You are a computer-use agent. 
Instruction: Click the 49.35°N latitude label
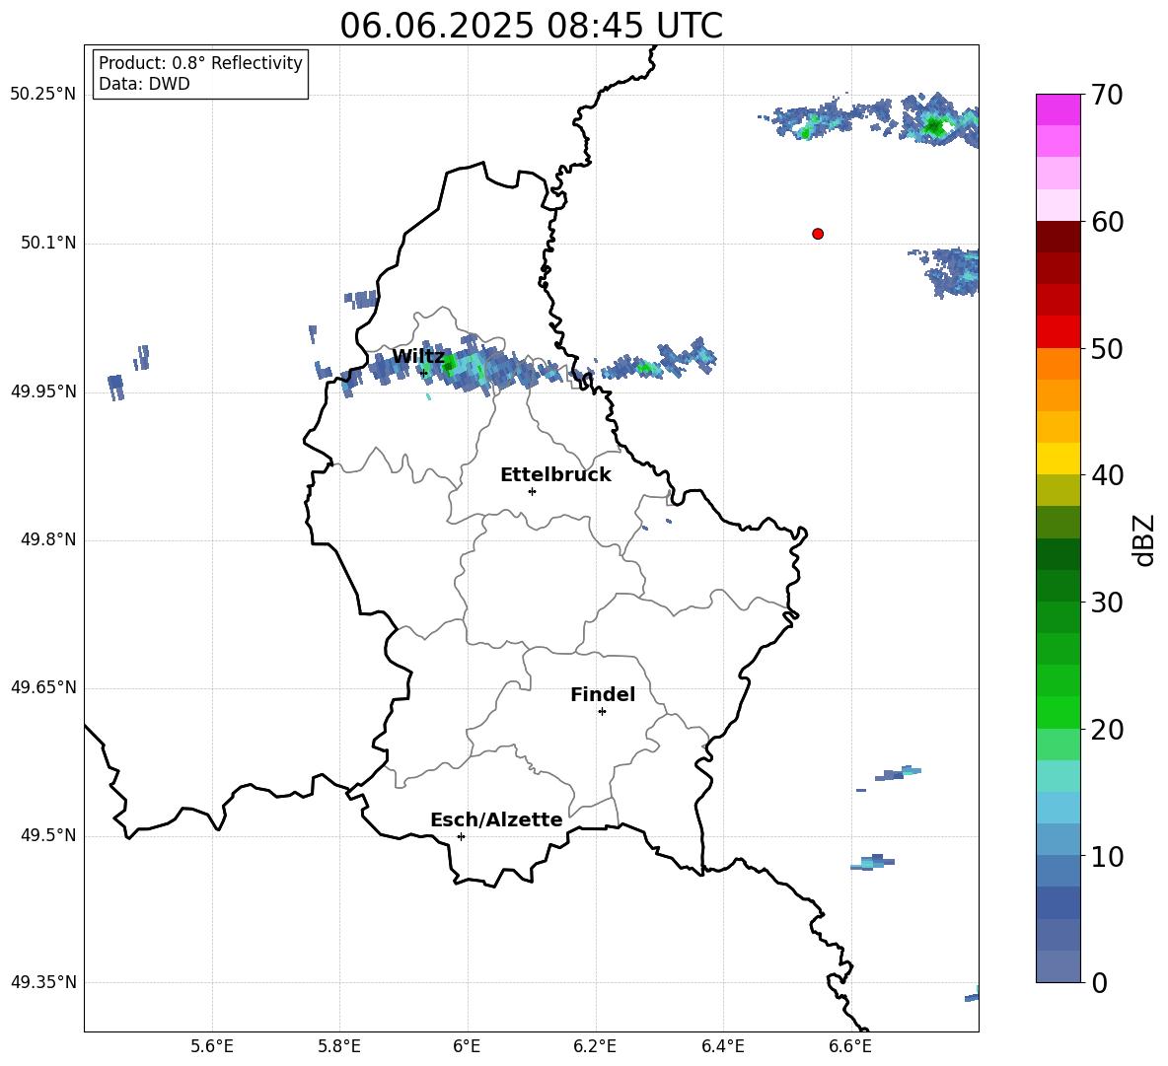43,982
